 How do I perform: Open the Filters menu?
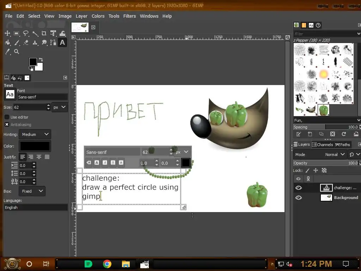[130, 16]
